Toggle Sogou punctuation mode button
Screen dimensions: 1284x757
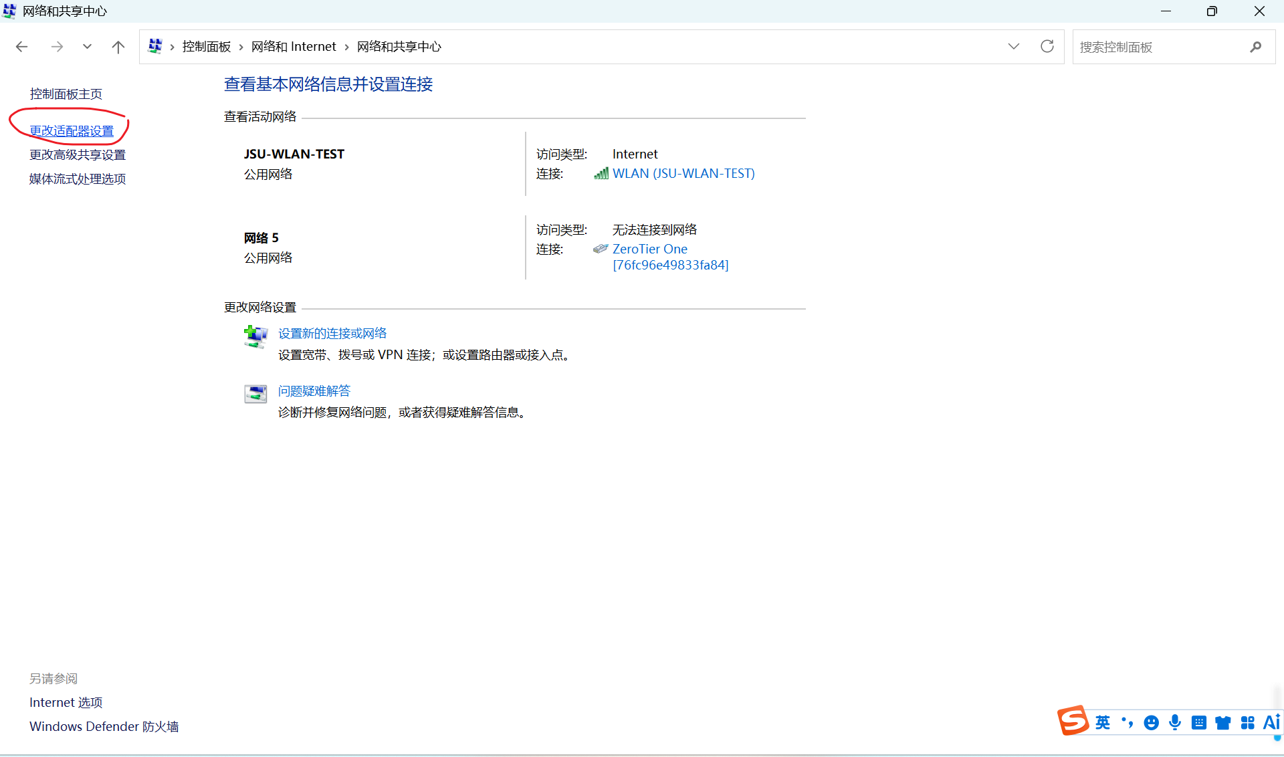click(1128, 722)
